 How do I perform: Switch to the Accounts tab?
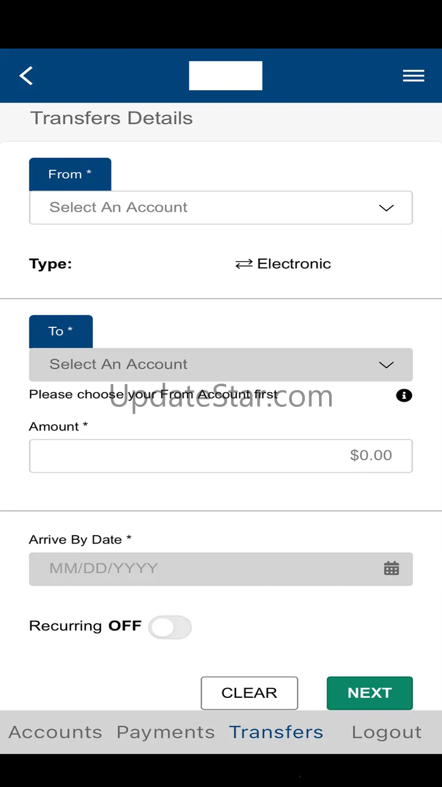click(x=56, y=732)
